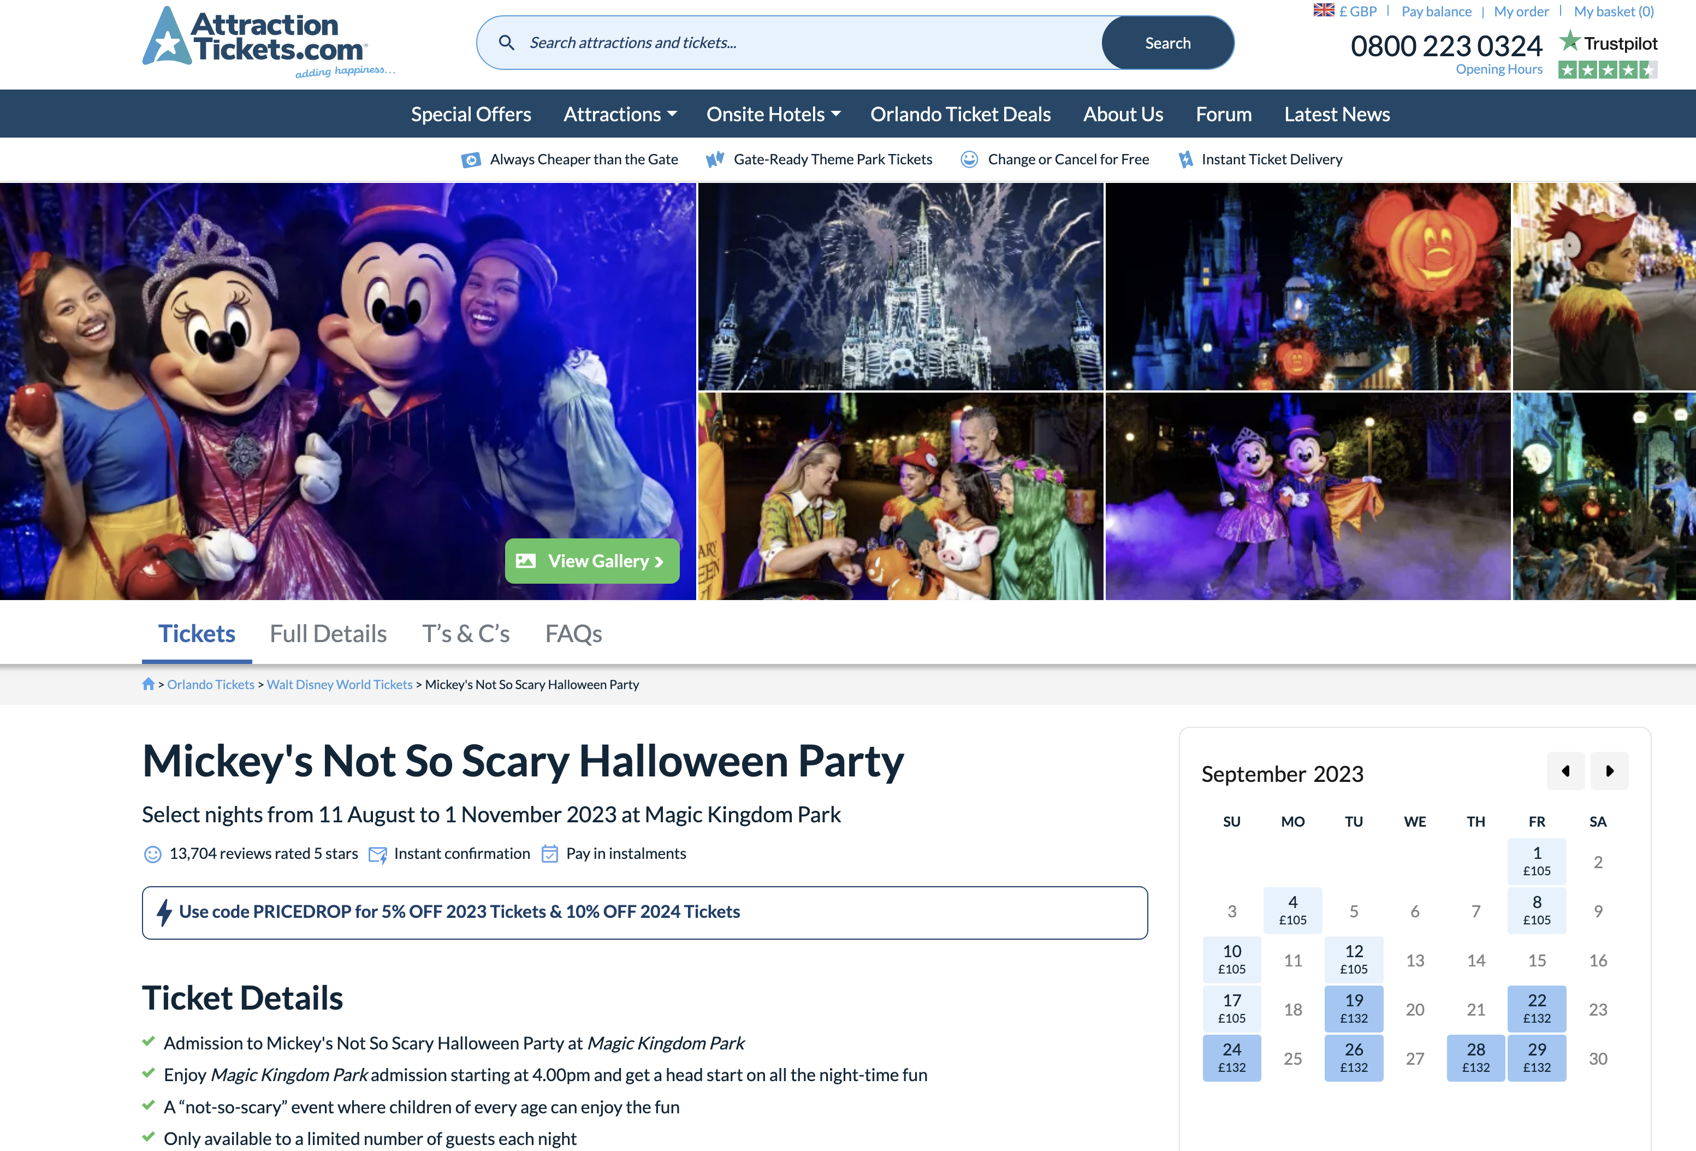
Task: Click the UK flag currency icon
Action: [1323, 11]
